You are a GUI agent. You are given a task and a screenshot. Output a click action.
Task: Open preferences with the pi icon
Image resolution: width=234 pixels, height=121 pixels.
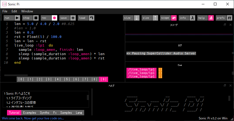(x=229, y=18)
